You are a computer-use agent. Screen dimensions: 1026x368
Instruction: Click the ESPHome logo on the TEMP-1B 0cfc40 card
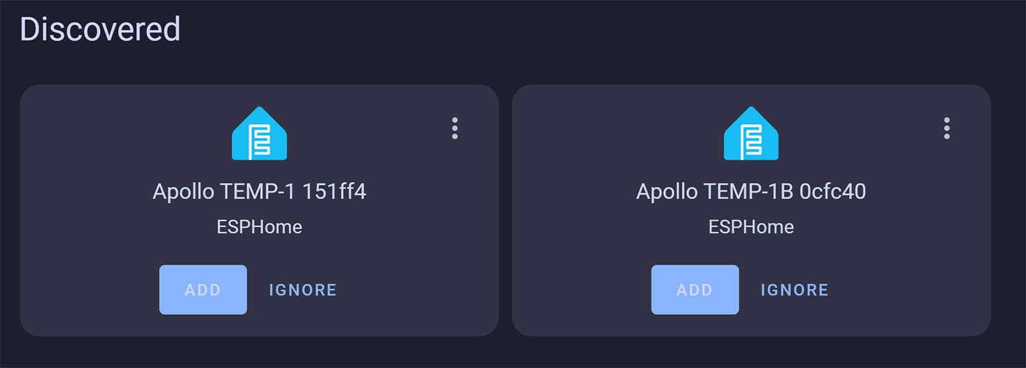click(x=751, y=134)
